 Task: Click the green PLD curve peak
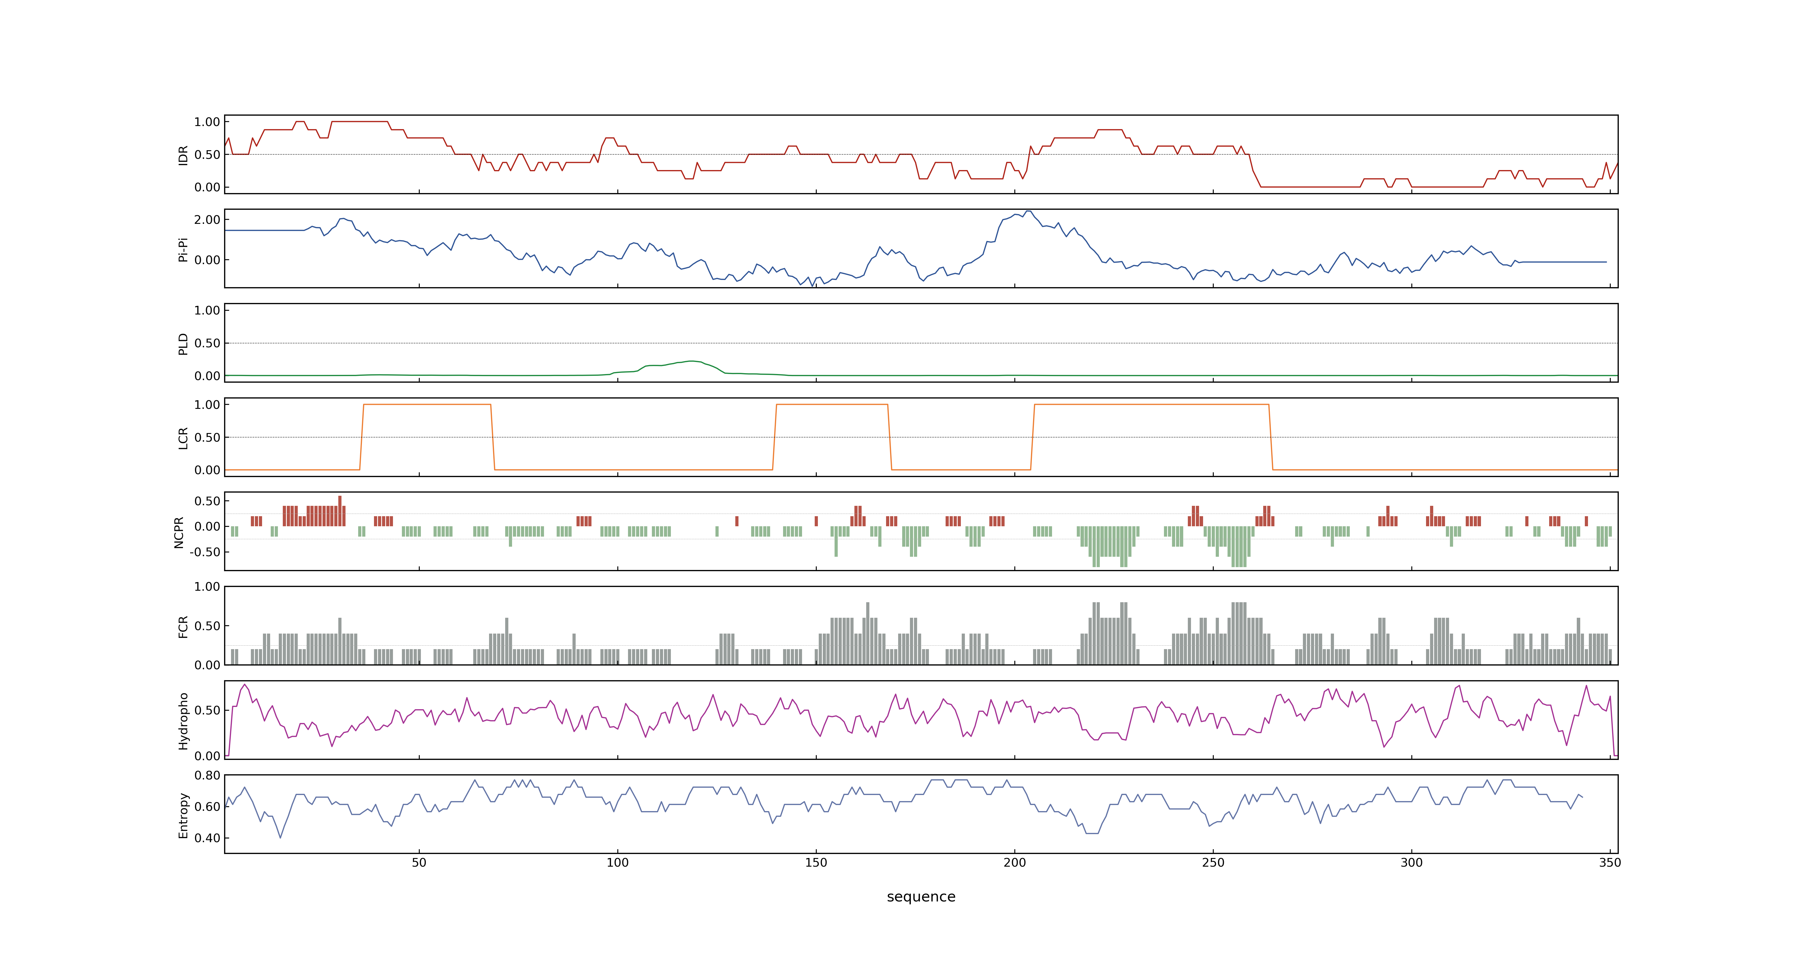tap(692, 361)
